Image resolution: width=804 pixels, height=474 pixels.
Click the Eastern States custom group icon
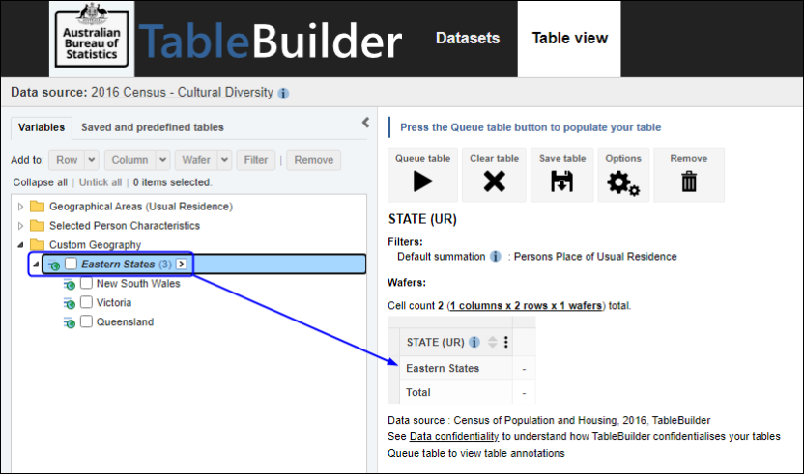coord(54,265)
